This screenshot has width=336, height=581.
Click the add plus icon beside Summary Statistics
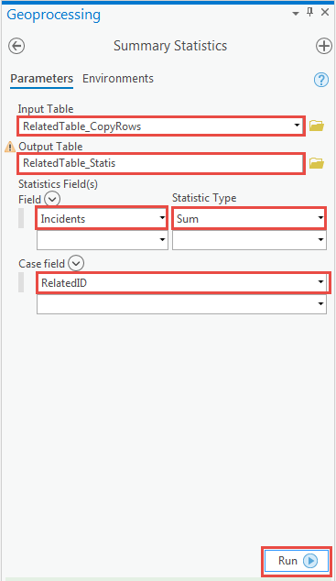pos(324,47)
